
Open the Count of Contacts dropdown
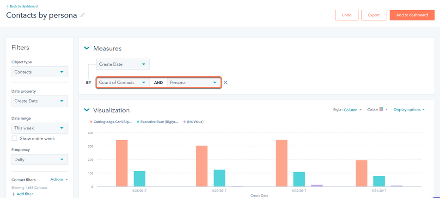[x=123, y=82]
